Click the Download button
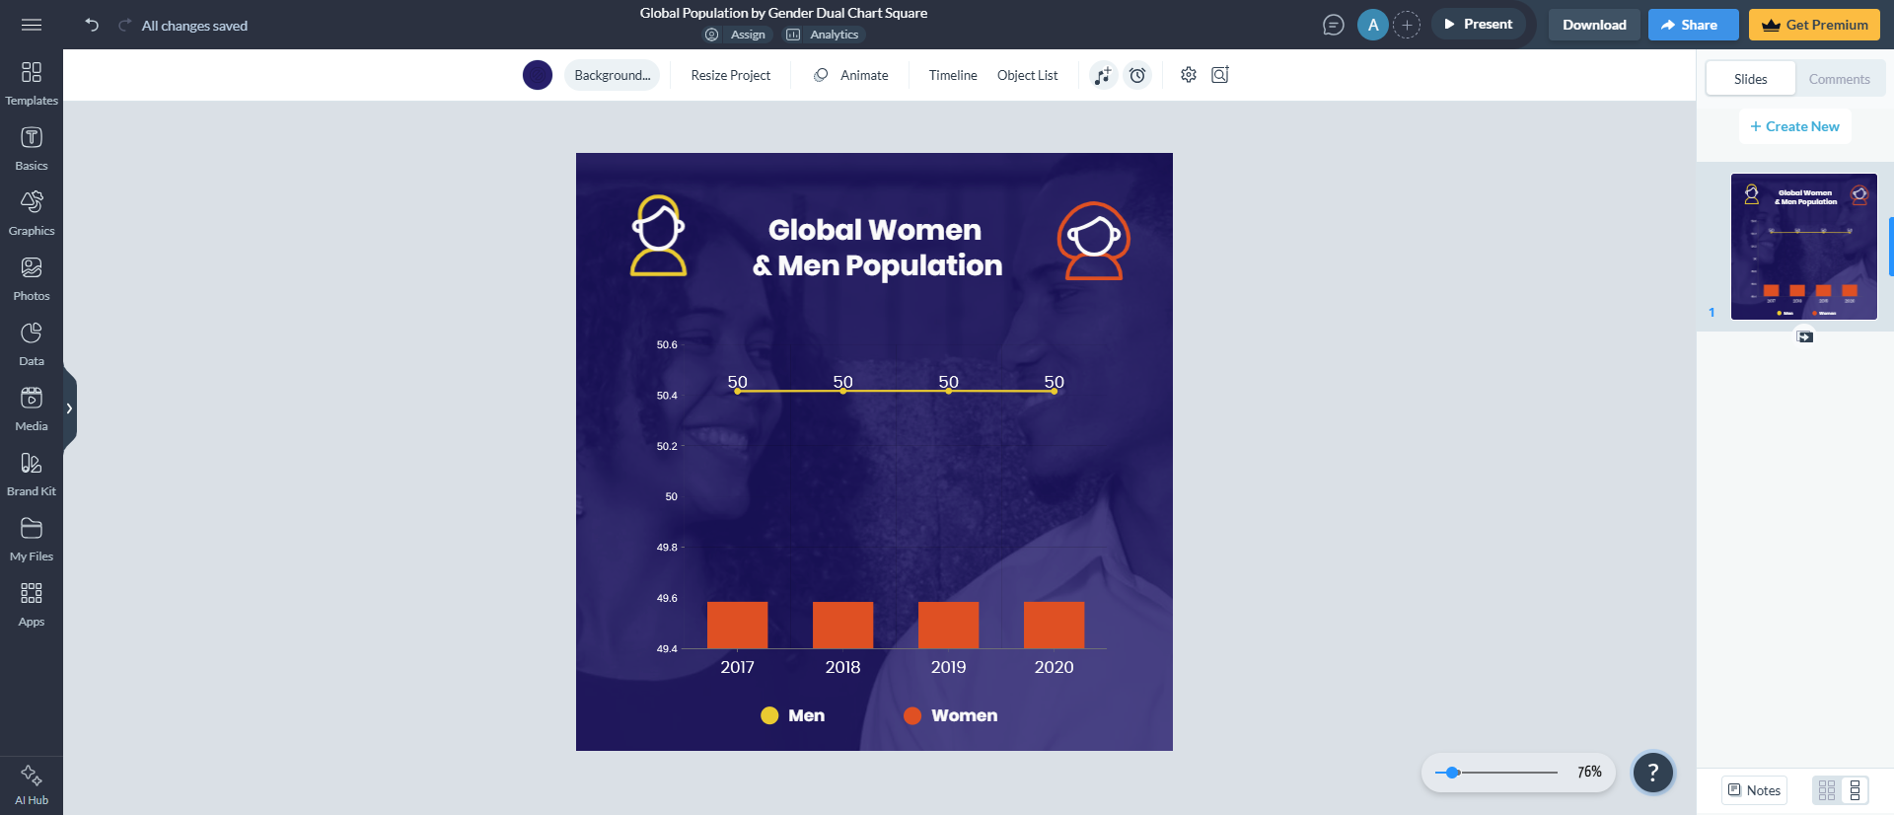 pos(1594,25)
